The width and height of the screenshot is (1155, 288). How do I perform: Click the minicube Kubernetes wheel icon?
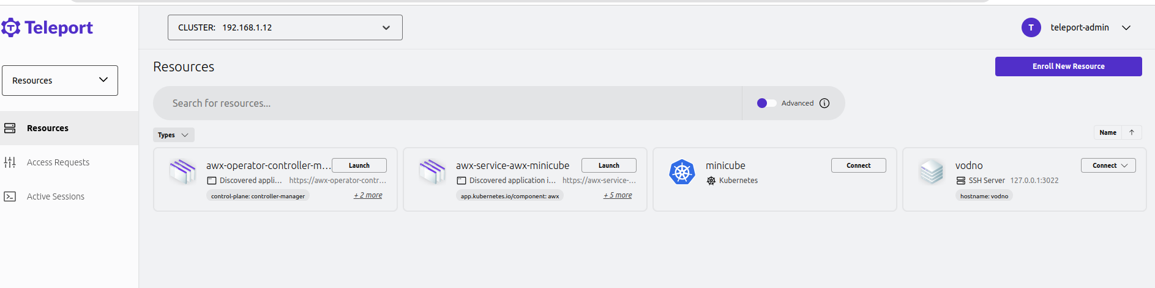point(682,172)
